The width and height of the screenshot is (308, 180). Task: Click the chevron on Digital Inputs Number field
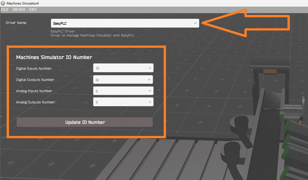[150, 68]
